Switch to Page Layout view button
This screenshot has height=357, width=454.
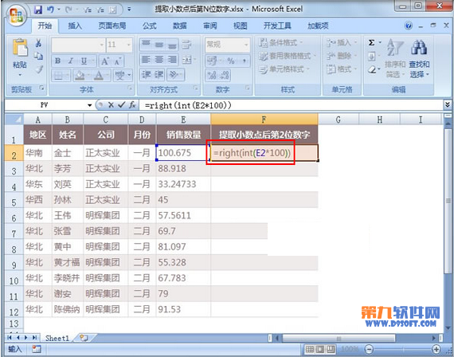pyautogui.click(x=321, y=349)
